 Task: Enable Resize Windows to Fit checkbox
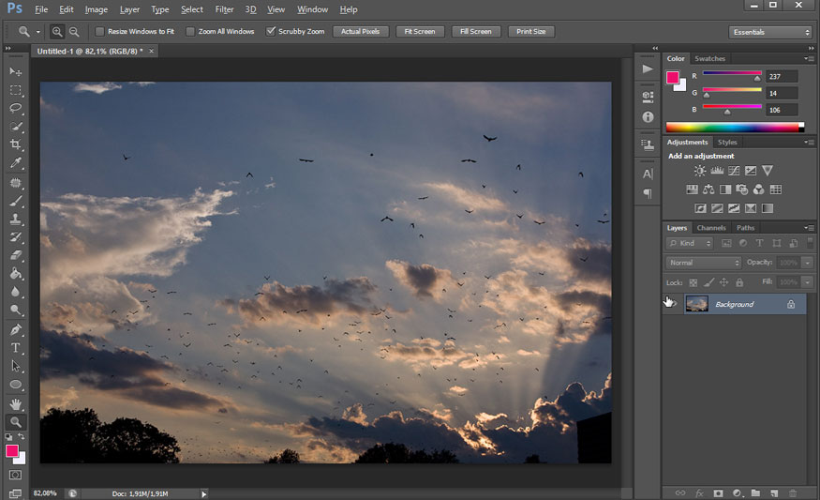click(99, 31)
